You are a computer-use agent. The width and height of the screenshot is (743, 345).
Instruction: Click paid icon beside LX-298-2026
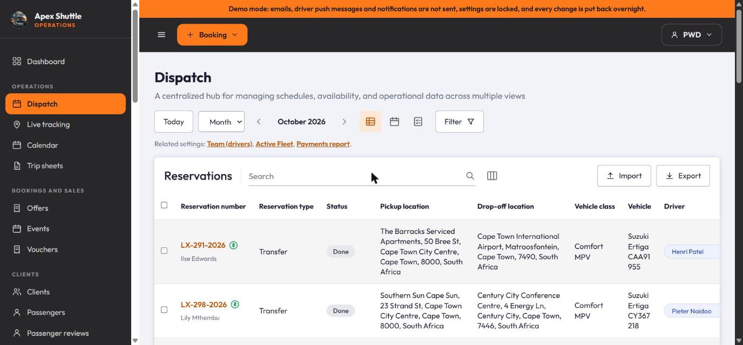point(235,305)
